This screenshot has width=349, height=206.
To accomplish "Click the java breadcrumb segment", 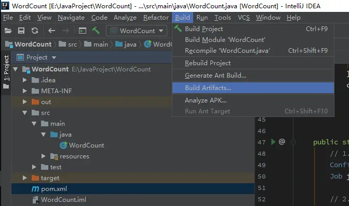I will [126, 45].
